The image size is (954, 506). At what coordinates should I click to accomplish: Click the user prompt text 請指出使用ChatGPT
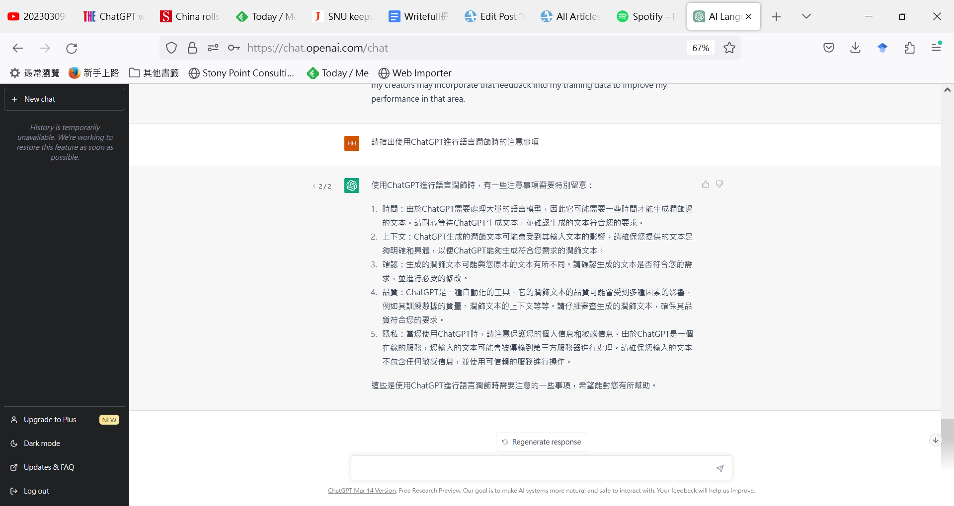[x=455, y=142]
